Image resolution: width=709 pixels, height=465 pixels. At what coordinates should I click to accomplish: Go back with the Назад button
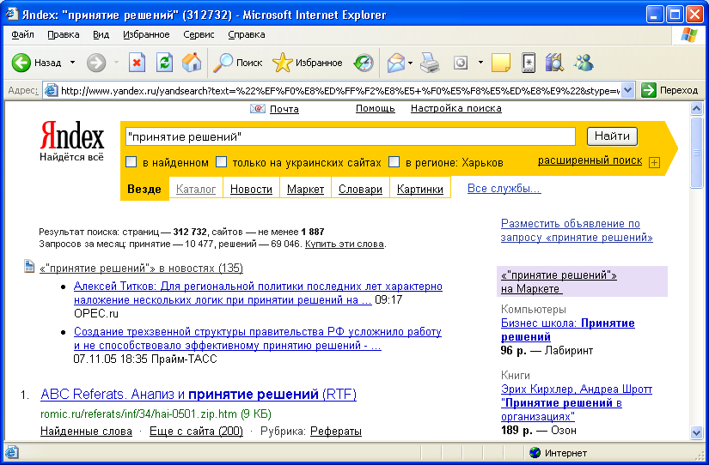[x=37, y=63]
